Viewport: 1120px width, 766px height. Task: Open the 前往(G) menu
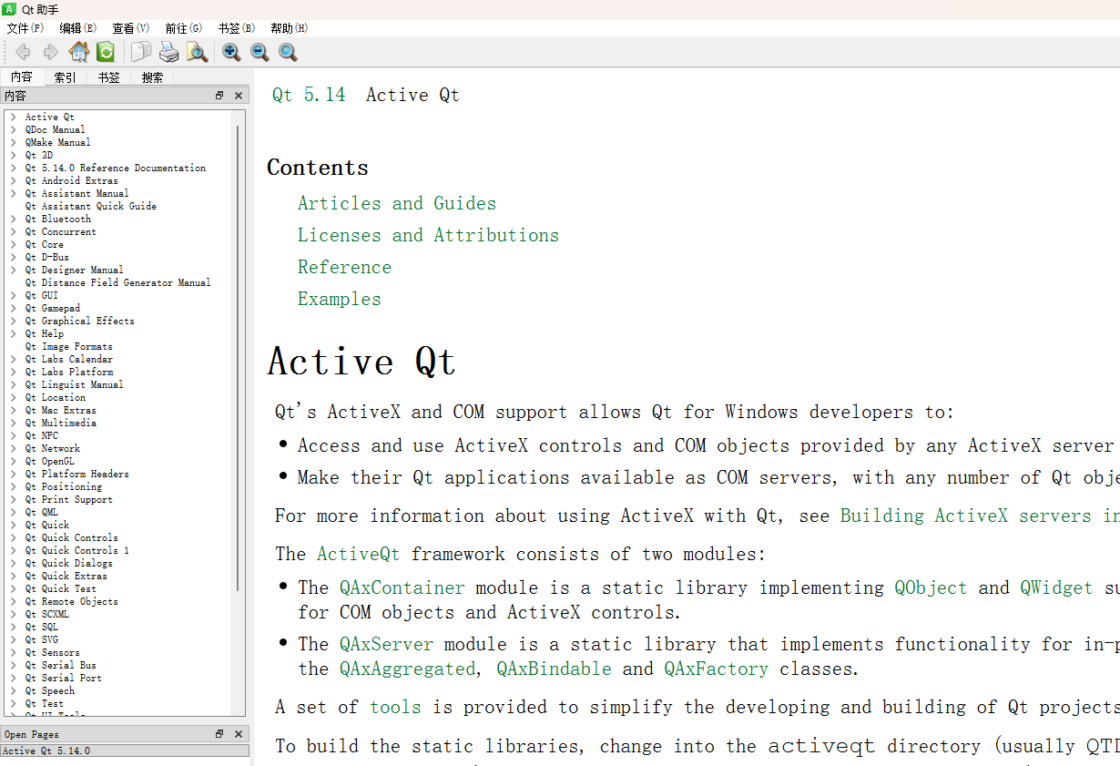coord(183,28)
